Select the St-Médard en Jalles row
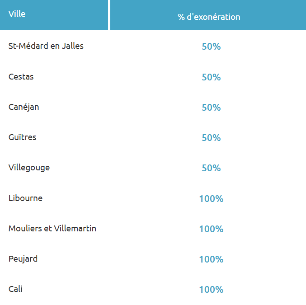The image size is (306, 305). click(x=46, y=46)
